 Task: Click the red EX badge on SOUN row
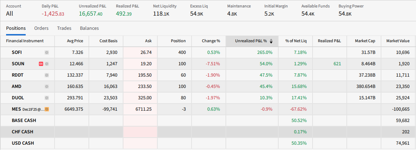(41, 64)
